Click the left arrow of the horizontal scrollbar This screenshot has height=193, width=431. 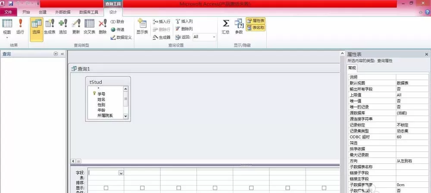pos(73,161)
